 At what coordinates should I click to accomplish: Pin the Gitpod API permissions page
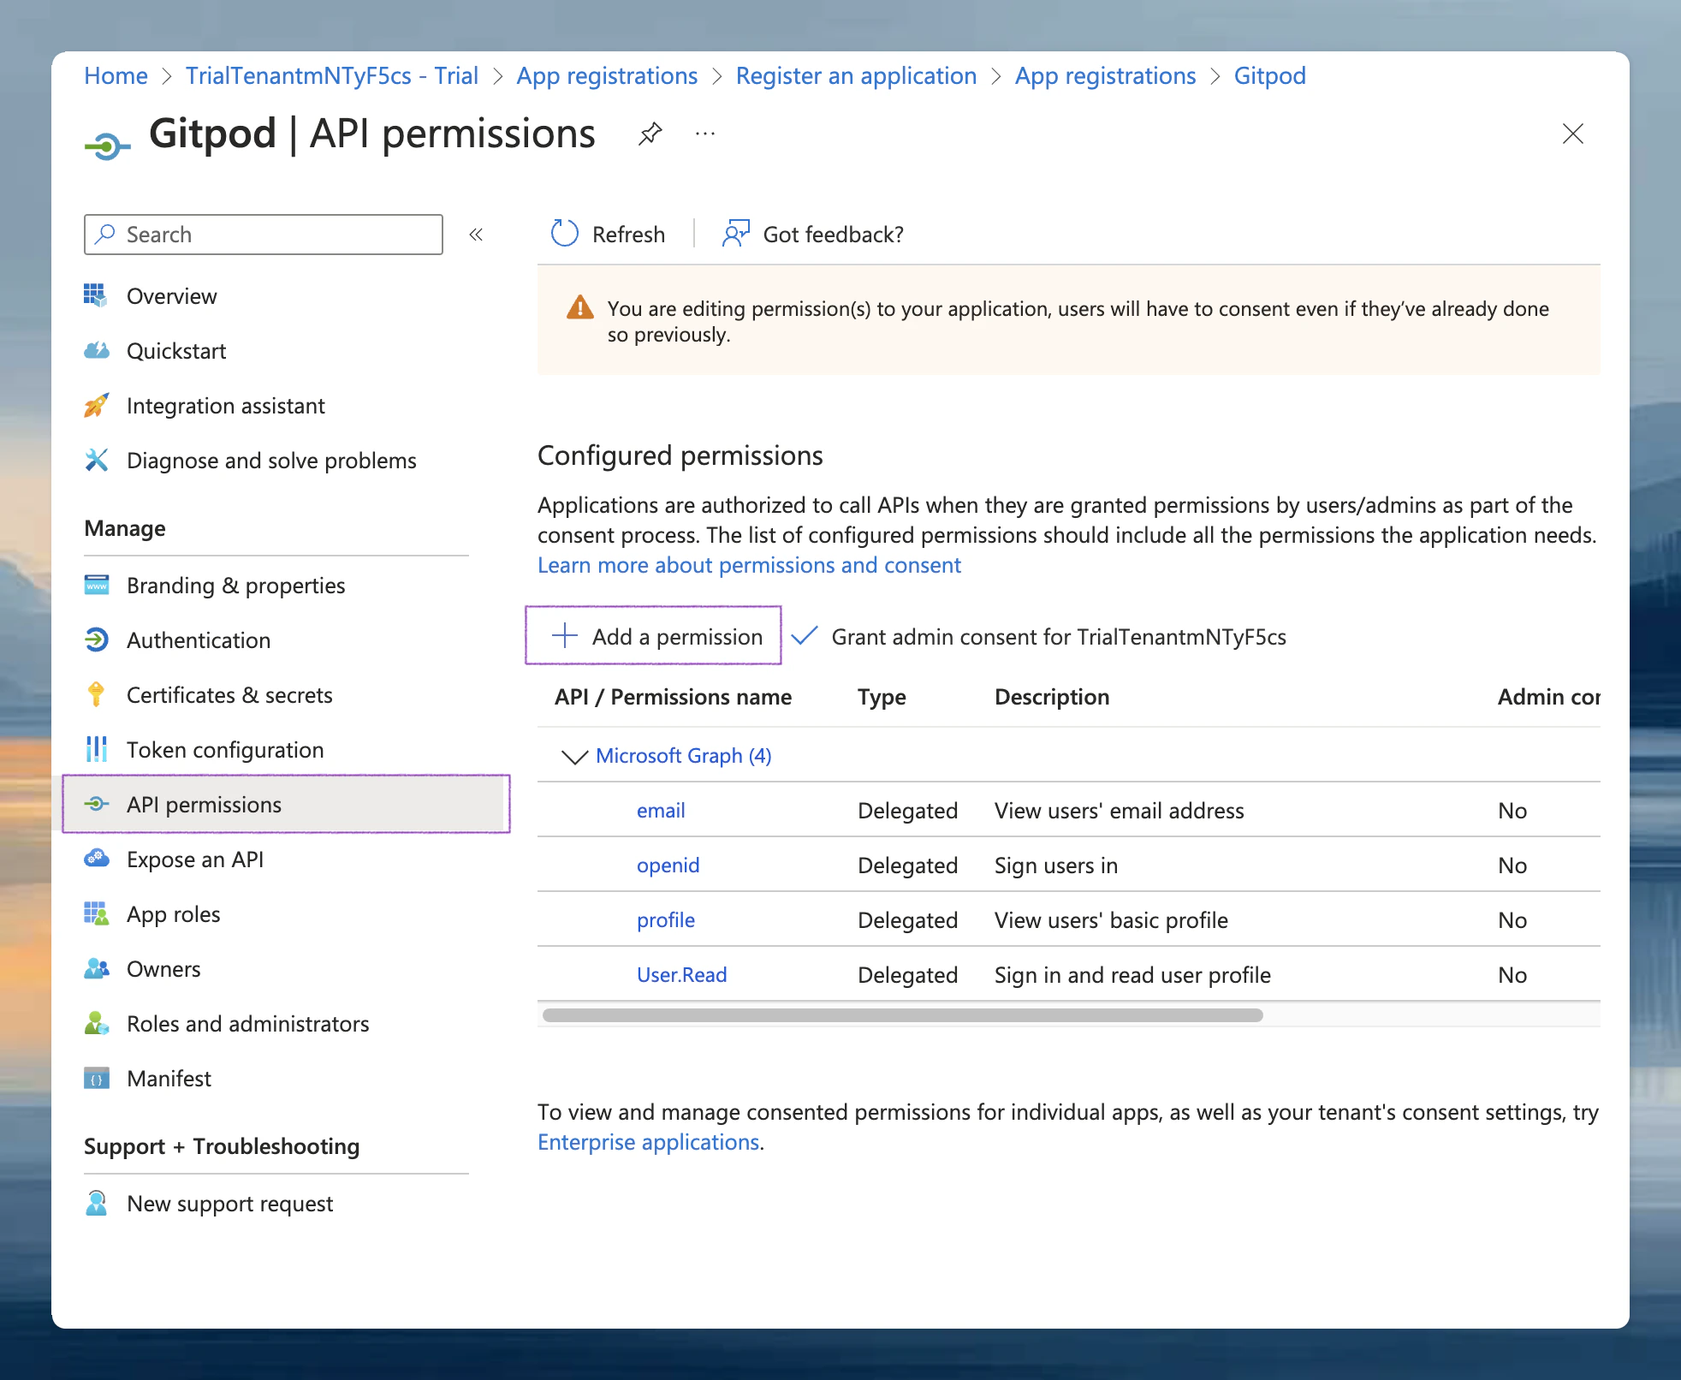[x=650, y=134]
